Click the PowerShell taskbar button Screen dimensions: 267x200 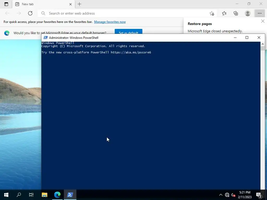(x=70, y=195)
